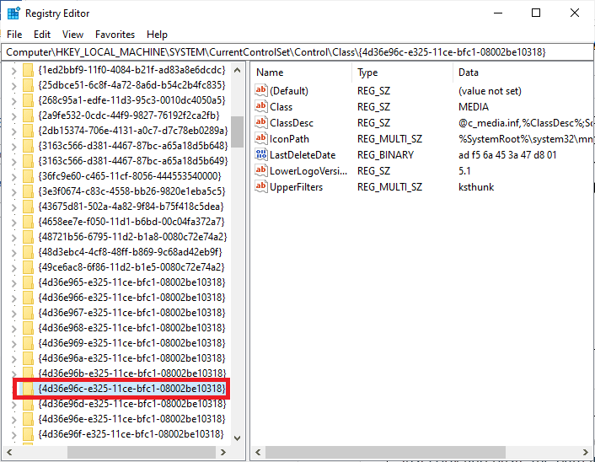
Task: Select the {4d36e96b-e325-11ce-bfc1-08002be10318} key
Action: 131,373
